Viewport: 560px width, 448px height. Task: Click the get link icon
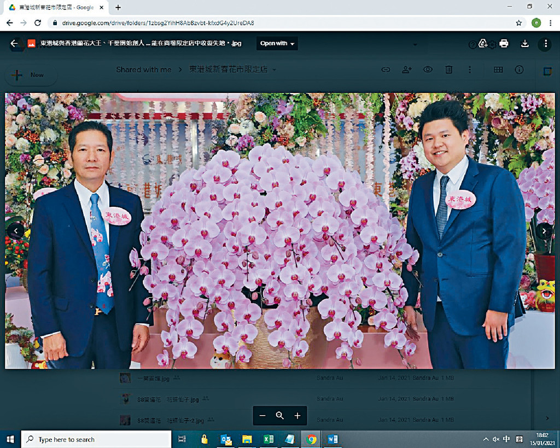click(x=386, y=69)
